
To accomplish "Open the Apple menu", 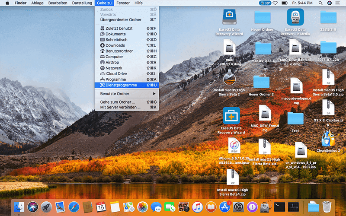I will pos(7,3).
